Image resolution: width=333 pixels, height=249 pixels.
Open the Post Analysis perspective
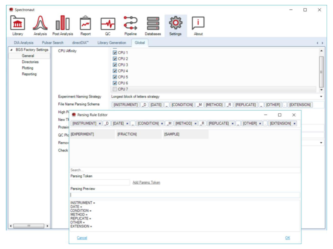[x=62, y=26]
